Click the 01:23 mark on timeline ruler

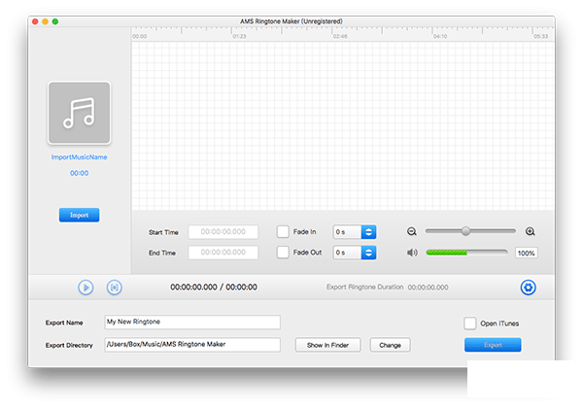coord(239,36)
